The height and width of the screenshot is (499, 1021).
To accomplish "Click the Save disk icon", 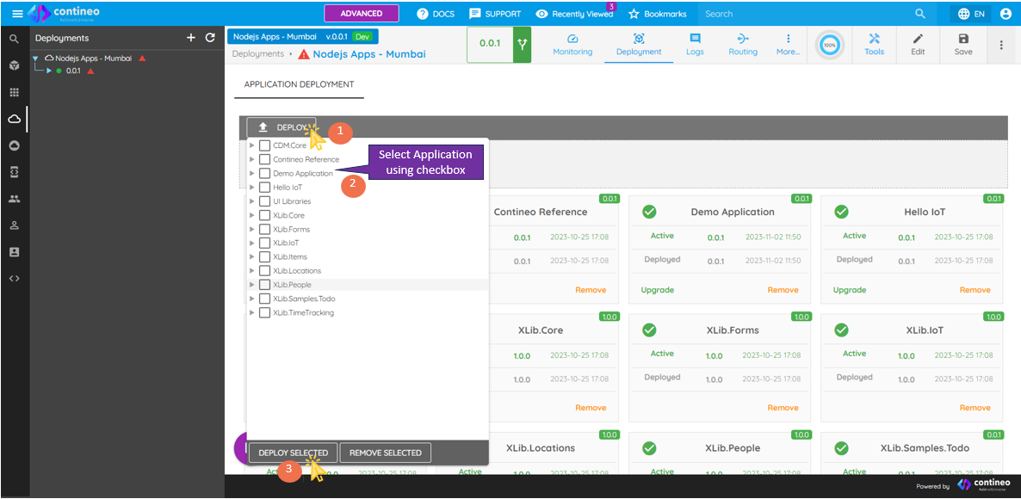I will [x=963, y=39].
